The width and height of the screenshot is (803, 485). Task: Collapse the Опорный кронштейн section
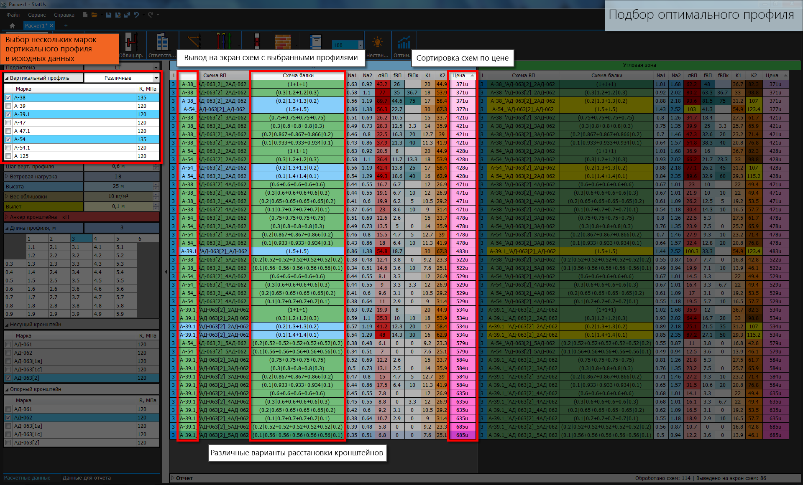[7, 389]
